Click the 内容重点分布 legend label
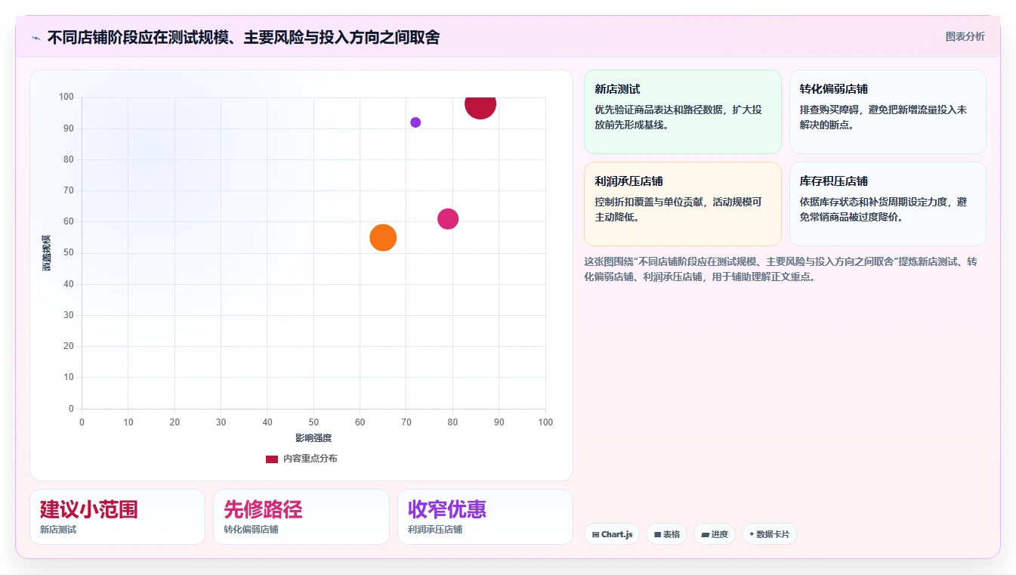 [x=310, y=459]
